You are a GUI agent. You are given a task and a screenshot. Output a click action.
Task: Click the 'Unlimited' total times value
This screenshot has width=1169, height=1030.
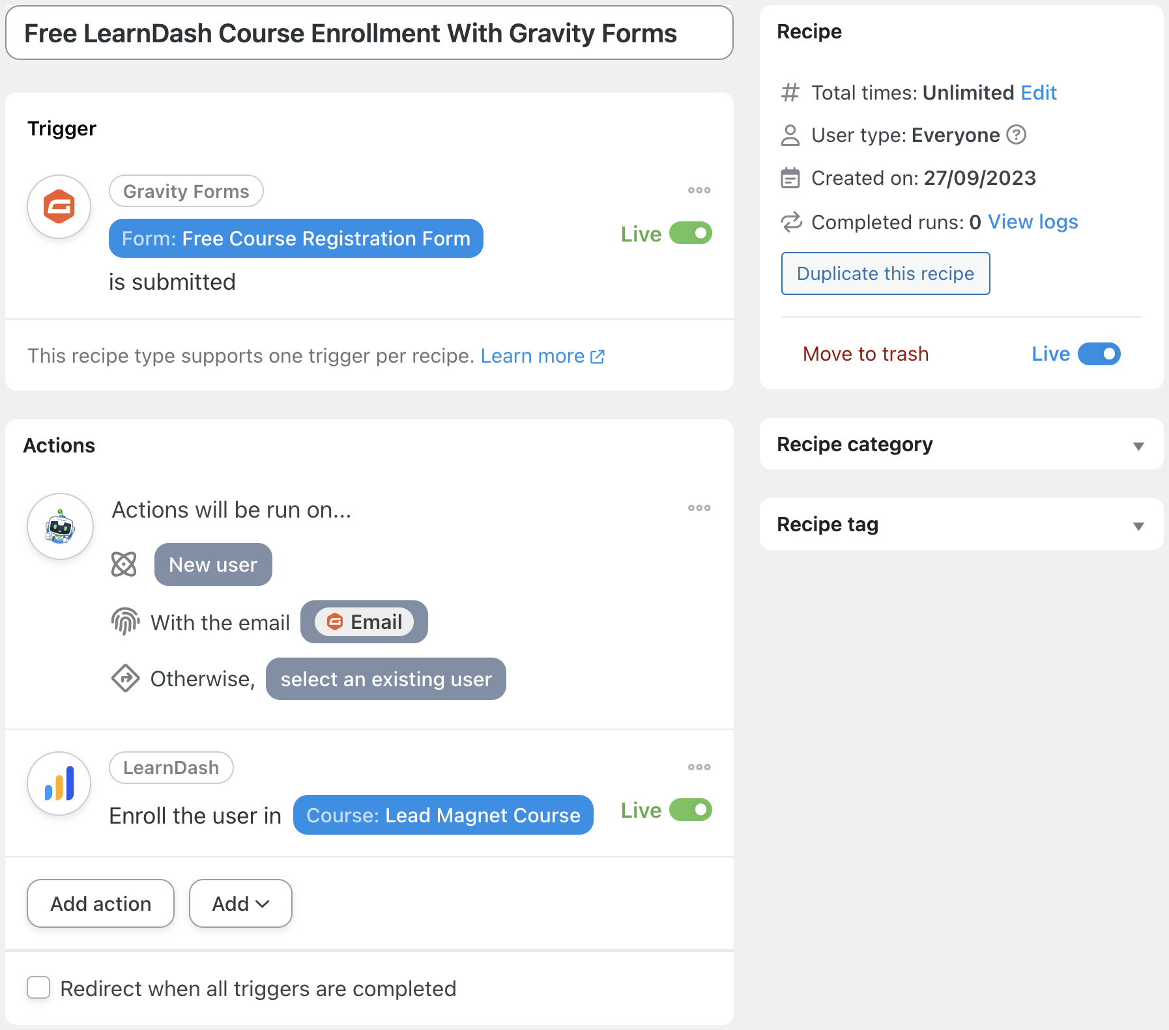tap(968, 92)
